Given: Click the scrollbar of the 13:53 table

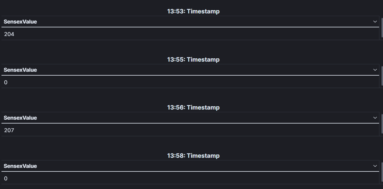Looking at the screenshot, I should [x=382, y=28].
